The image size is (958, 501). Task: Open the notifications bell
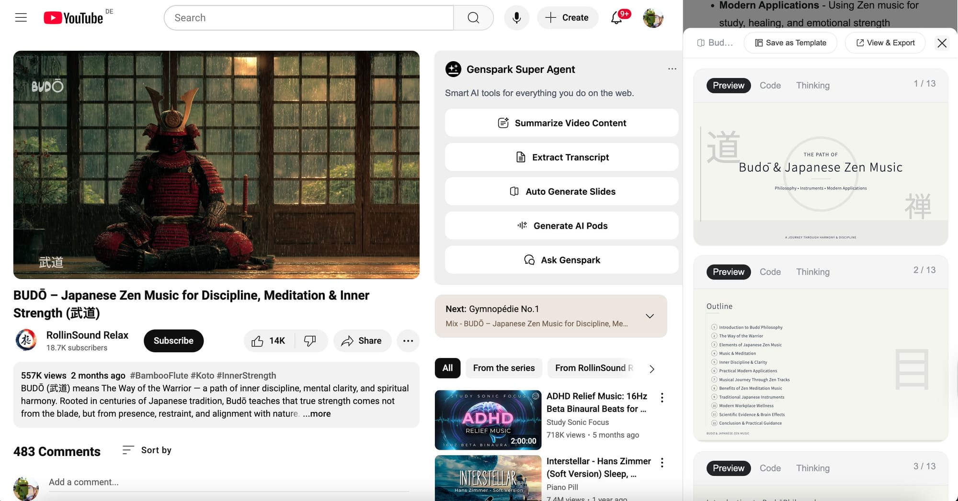tap(617, 18)
